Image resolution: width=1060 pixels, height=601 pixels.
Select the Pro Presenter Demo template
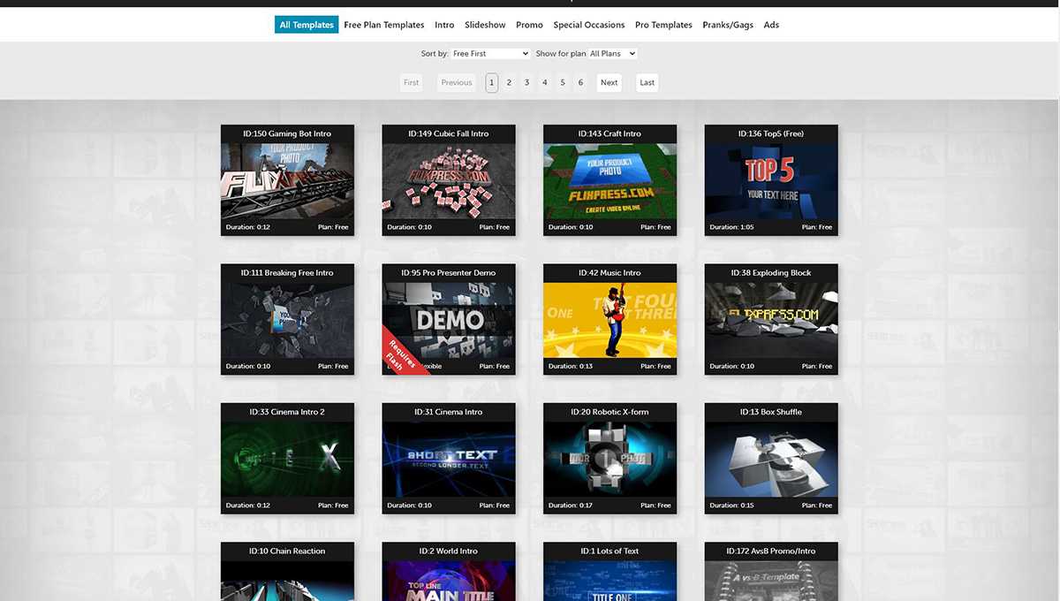[449, 320]
